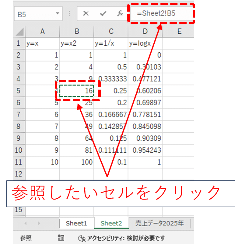235x244 pixels.
Task: Switch to the Sheet1 tab
Action: pos(76,223)
